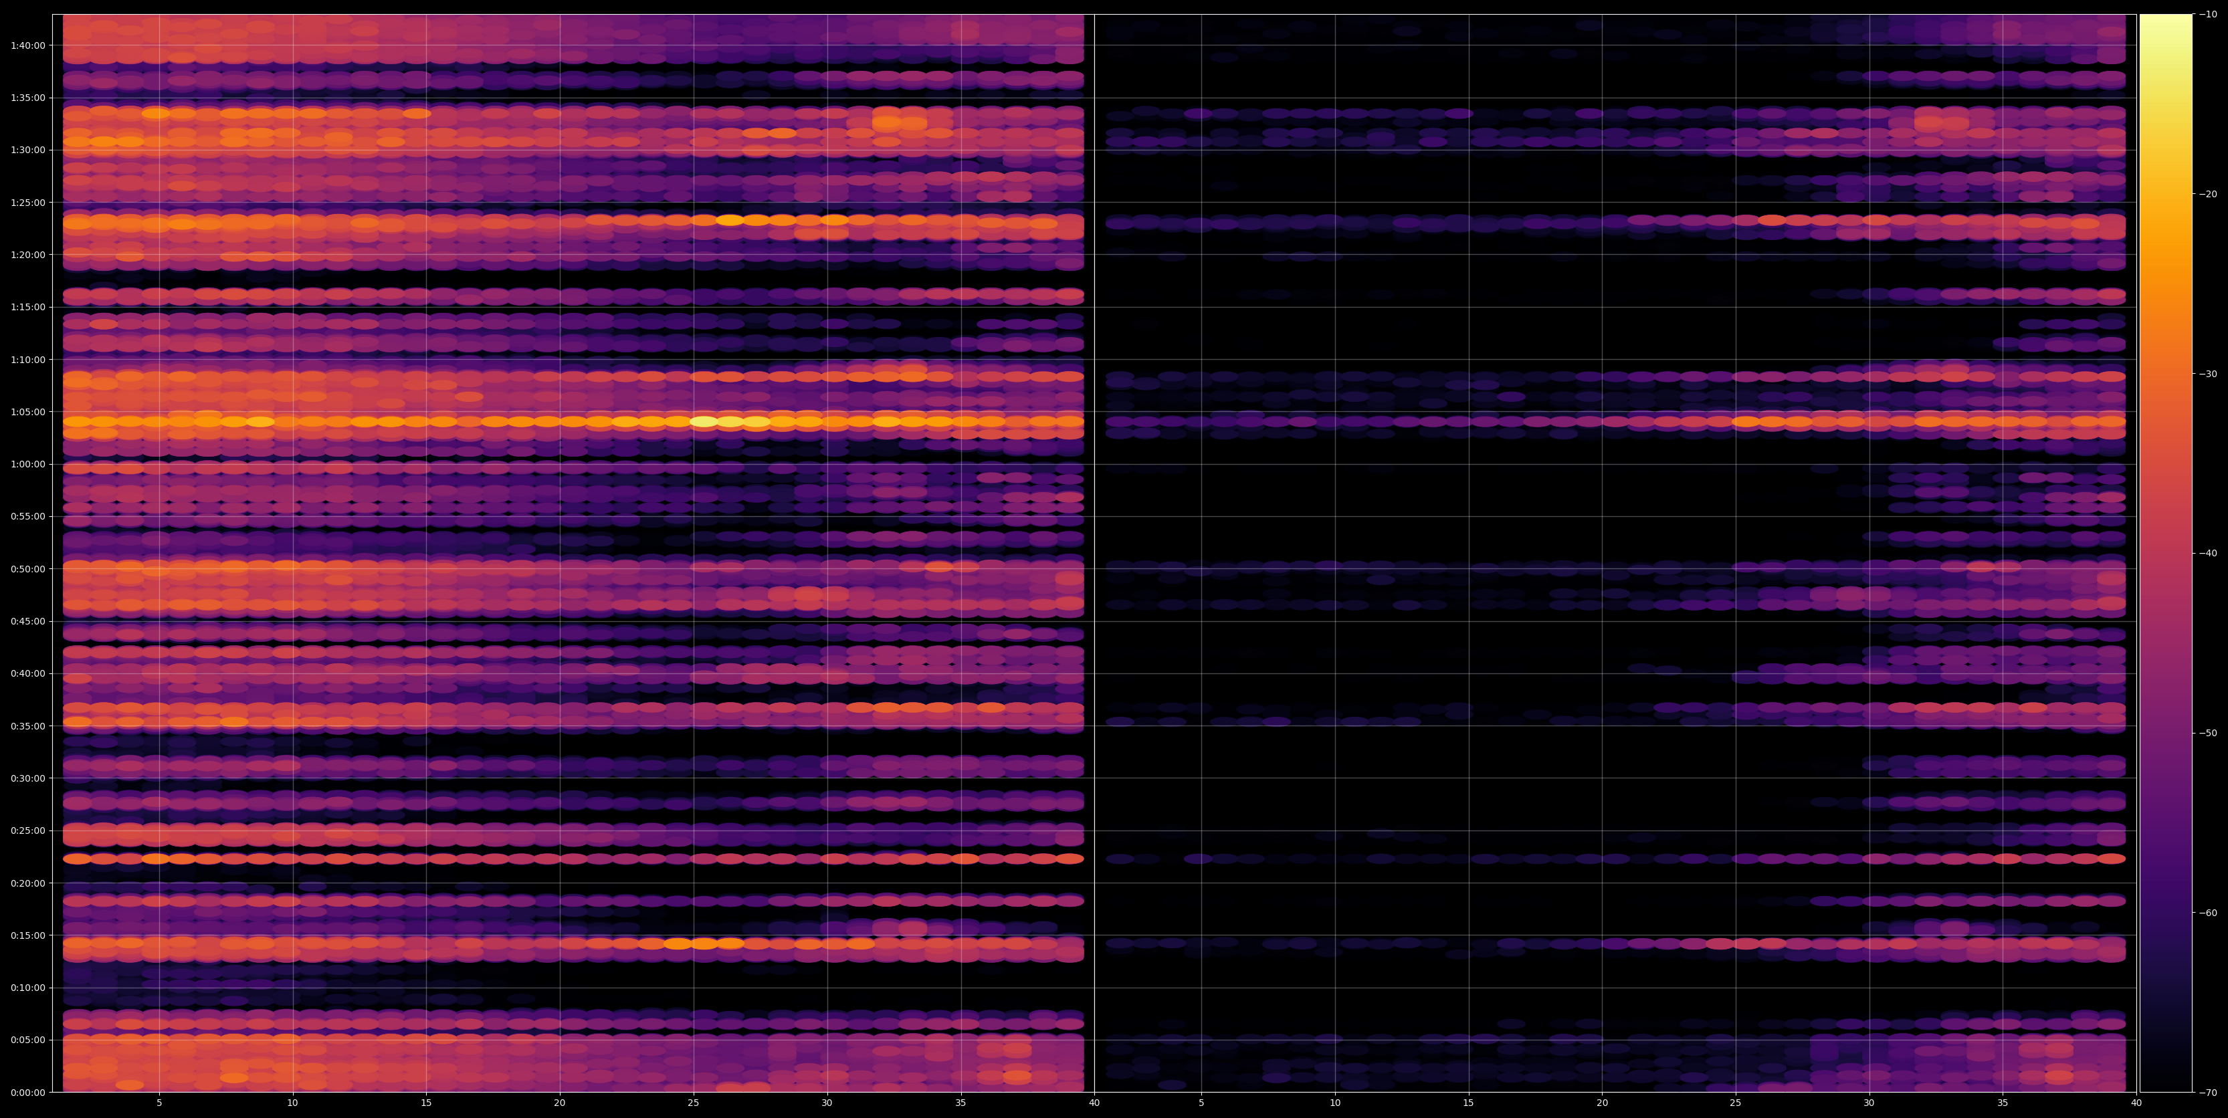Select x-axis label 10 under the left heatmap

pyautogui.click(x=292, y=1103)
